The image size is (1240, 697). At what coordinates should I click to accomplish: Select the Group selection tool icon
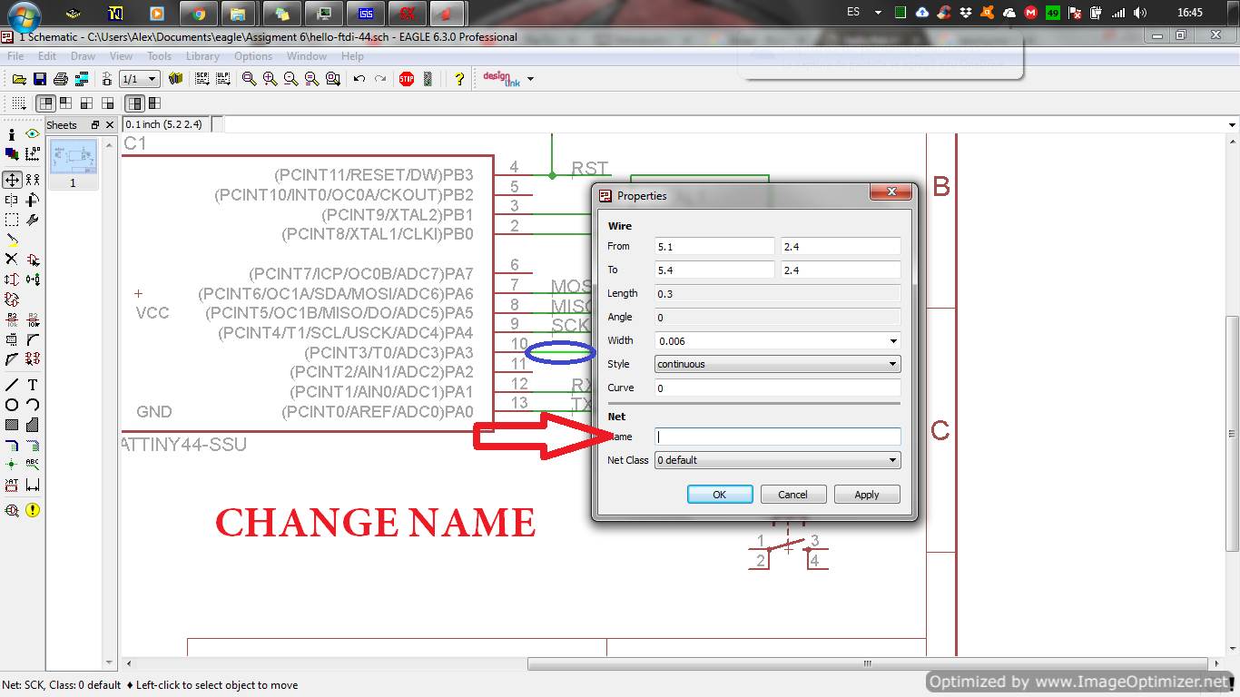(12, 220)
